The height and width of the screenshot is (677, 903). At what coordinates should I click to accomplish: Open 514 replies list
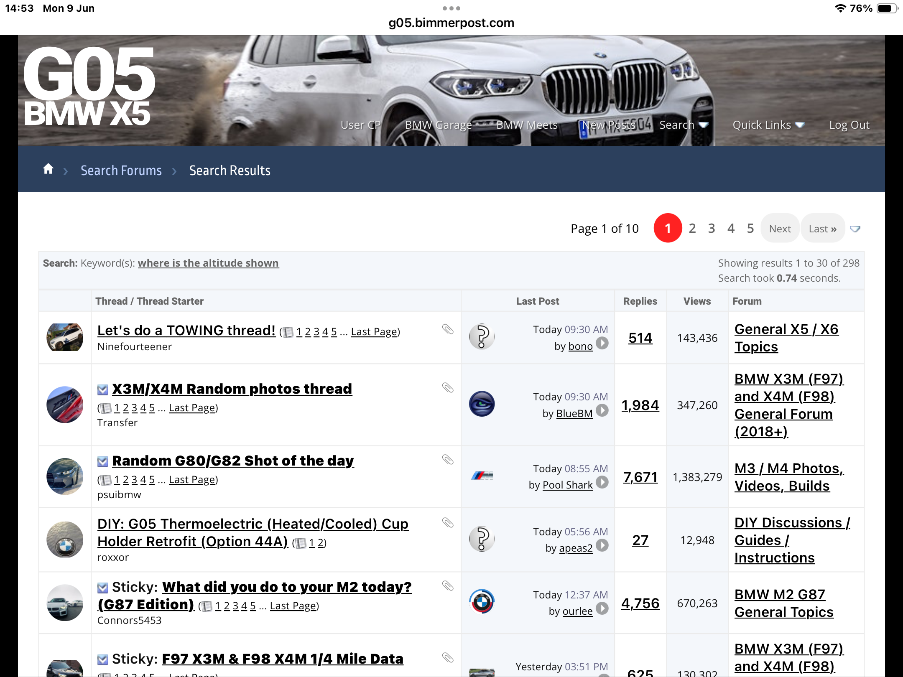coord(640,338)
